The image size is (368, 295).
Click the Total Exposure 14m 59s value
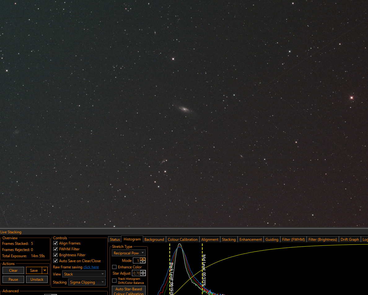point(38,256)
